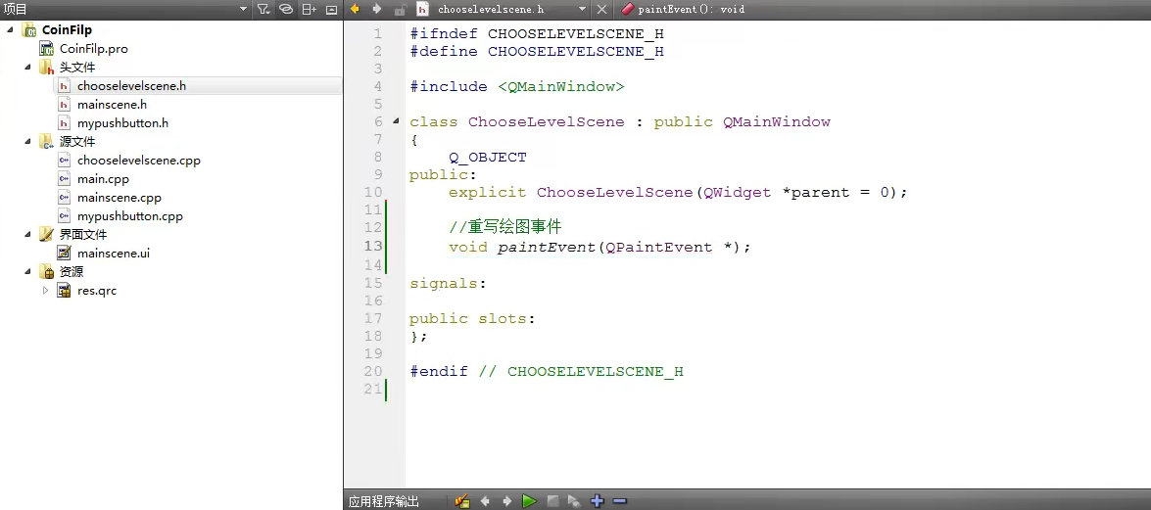Open the chooselevelscene.h document dropdown
Image resolution: width=1151 pixels, height=510 pixels.
point(582,10)
